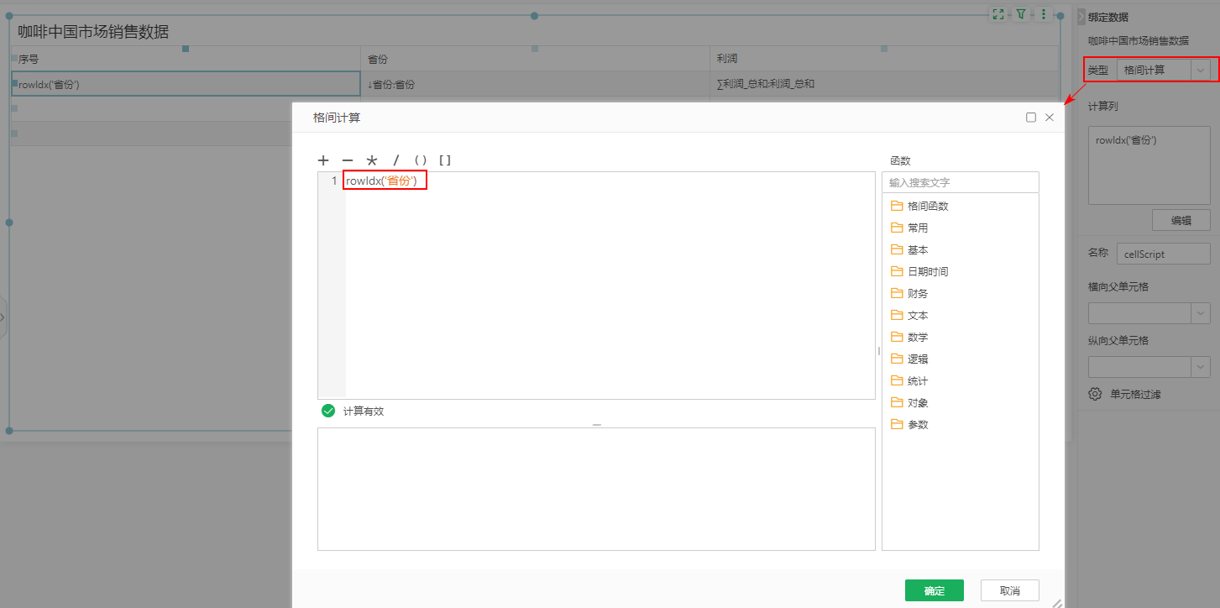
Task: Open 单元格过滤 gear settings
Action: click(x=1095, y=394)
